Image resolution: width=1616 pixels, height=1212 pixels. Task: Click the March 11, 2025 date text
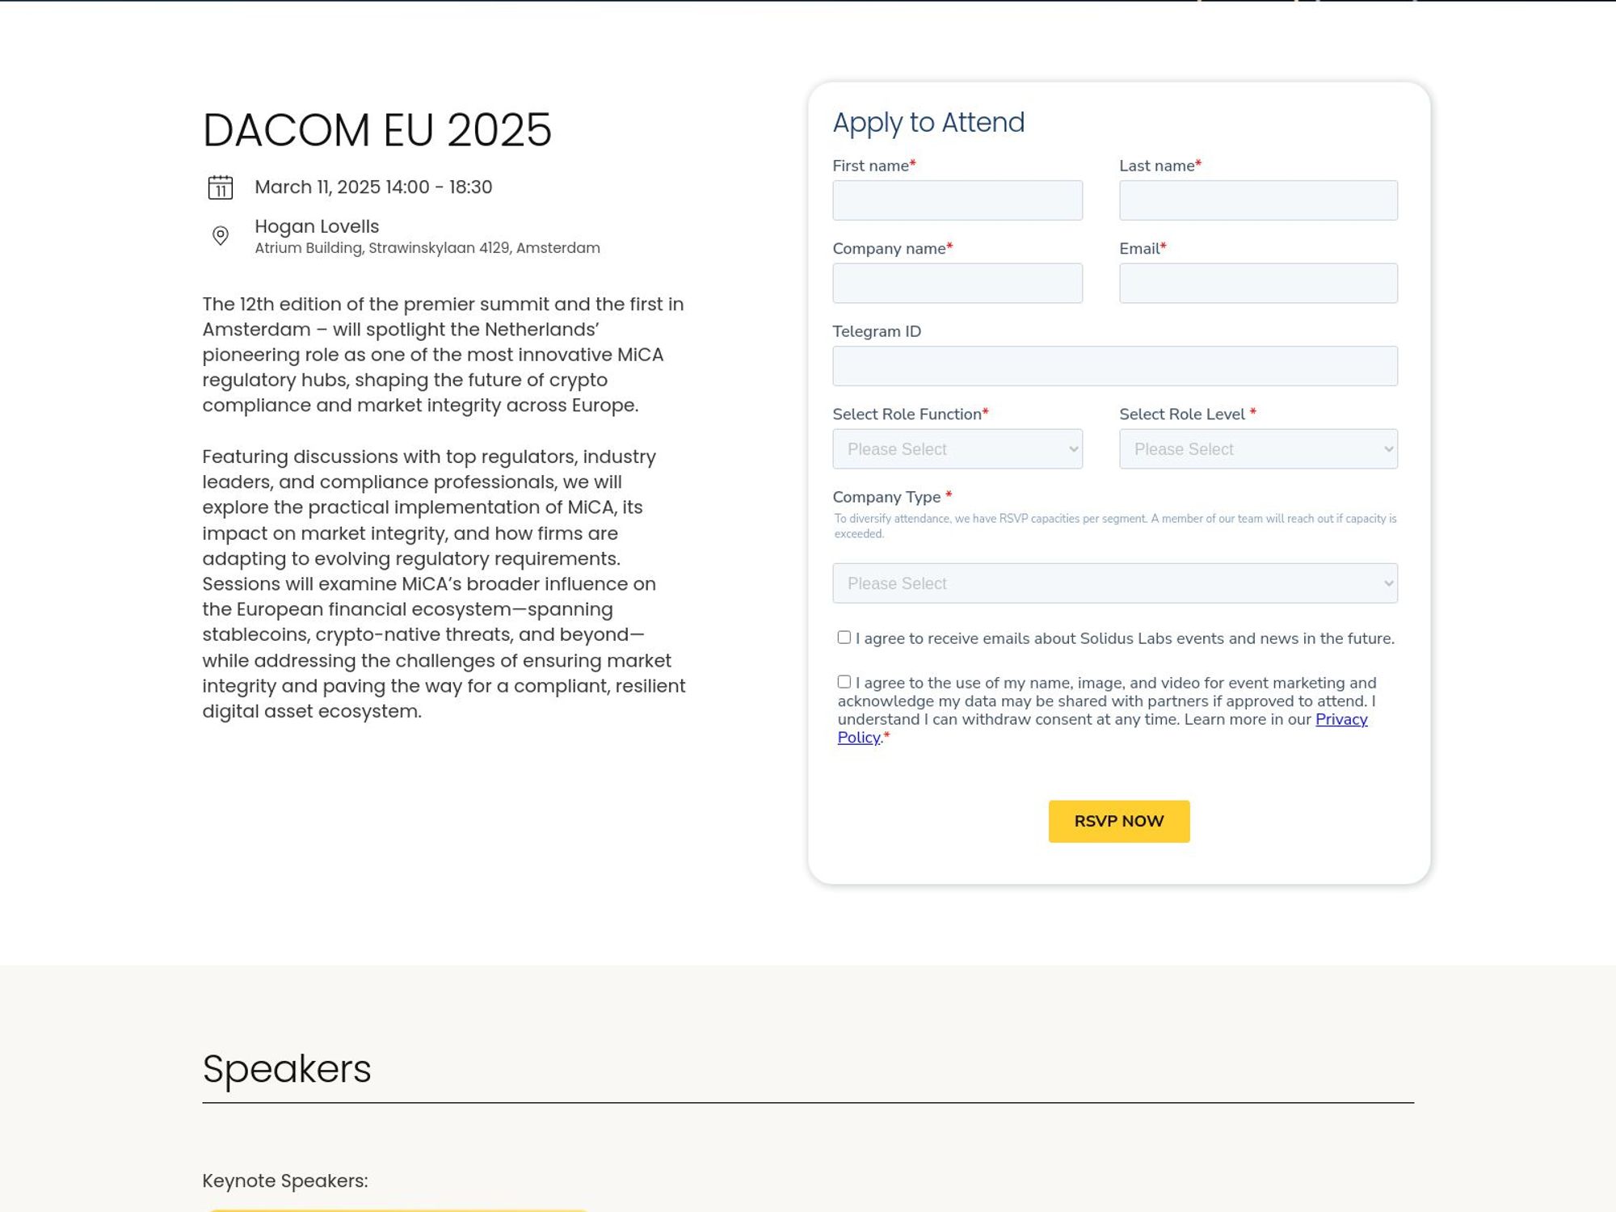pyautogui.click(x=372, y=187)
